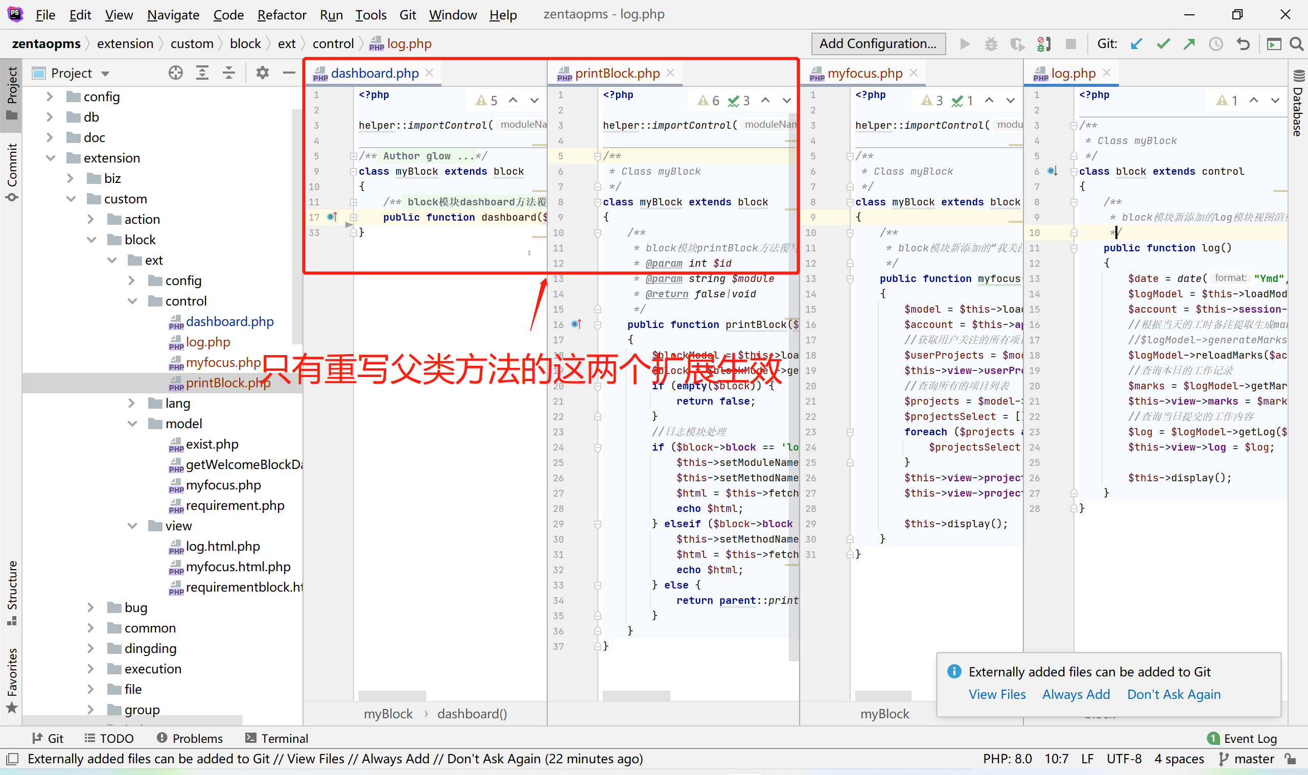The height and width of the screenshot is (775, 1308).
Task: Open the Commit tool window
Action: pos(11,172)
